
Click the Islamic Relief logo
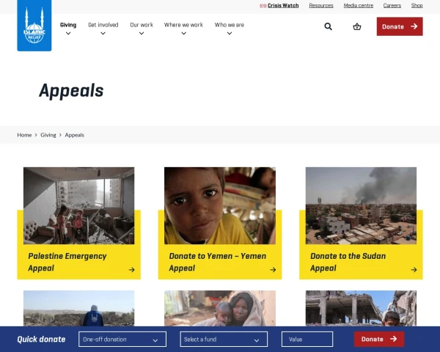pos(34,25)
